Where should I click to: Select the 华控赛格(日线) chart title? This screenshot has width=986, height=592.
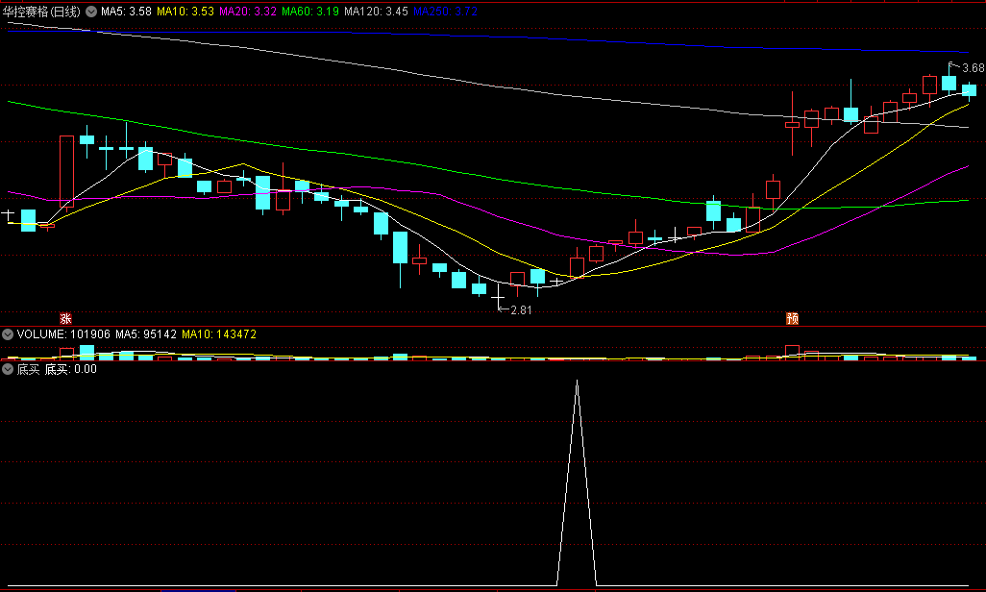(x=41, y=12)
